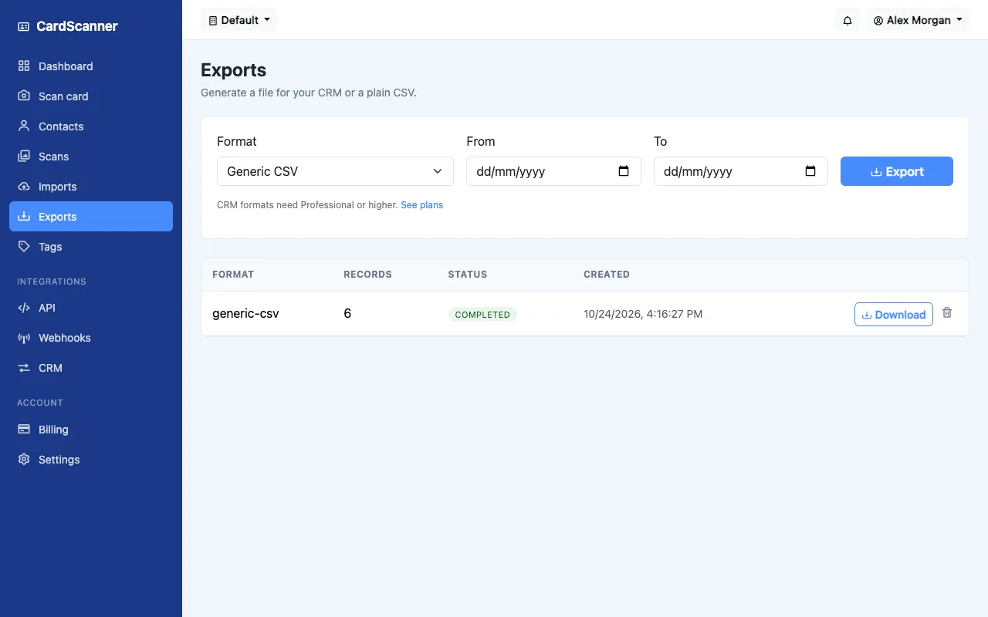Click the To date input field

click(x=741, y=171)
